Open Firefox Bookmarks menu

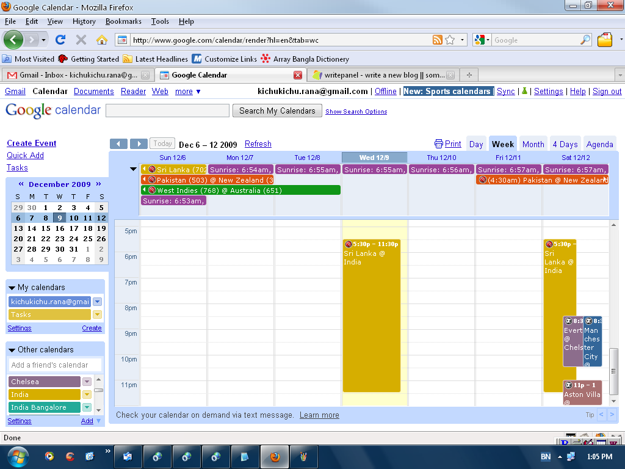coord(123,21)
